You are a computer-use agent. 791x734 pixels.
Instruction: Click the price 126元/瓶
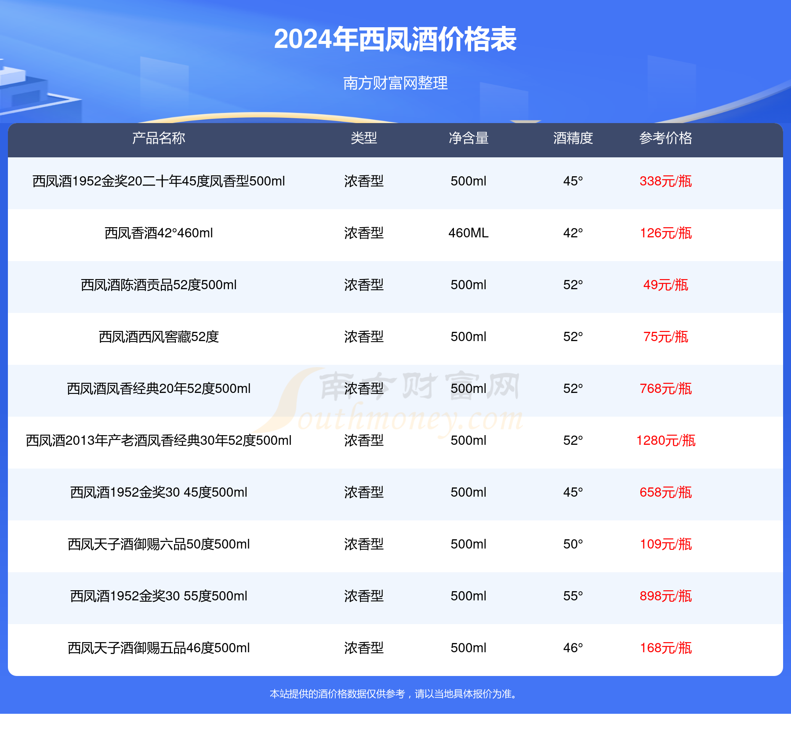[666, 233]
